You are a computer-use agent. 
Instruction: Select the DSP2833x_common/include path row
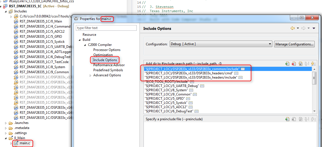pyautogui.click(x=228, y=69)
